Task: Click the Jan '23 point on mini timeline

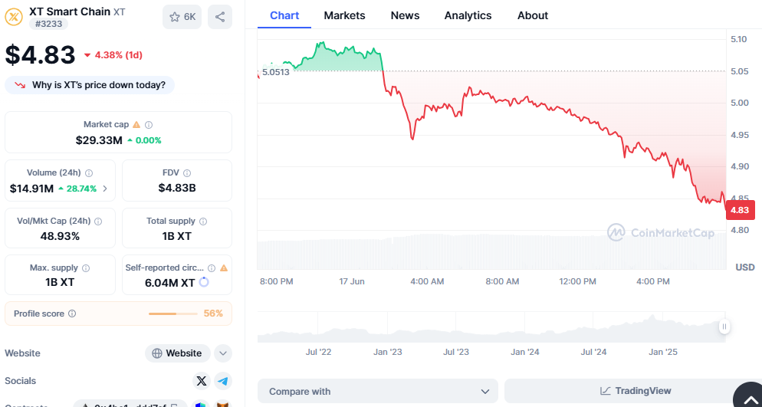Action: (388, 352)
